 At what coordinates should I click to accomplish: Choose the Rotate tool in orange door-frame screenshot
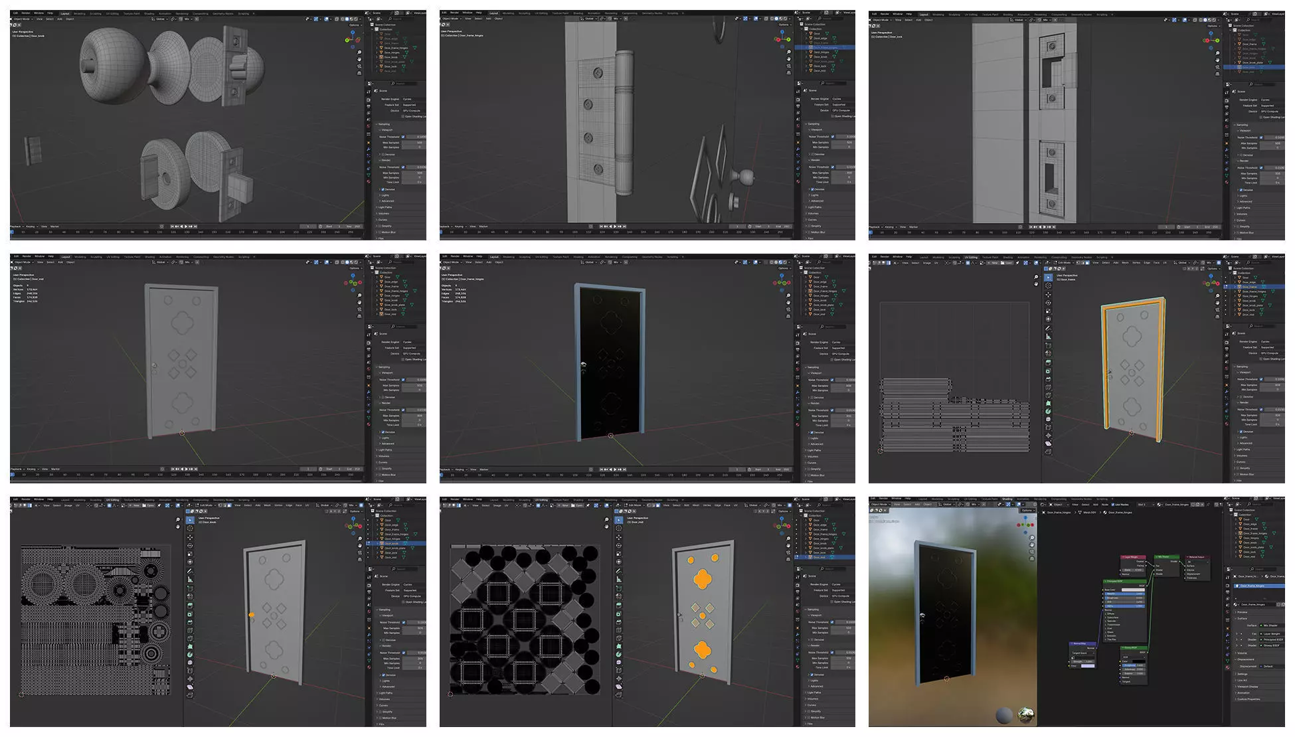[1049, 303]
